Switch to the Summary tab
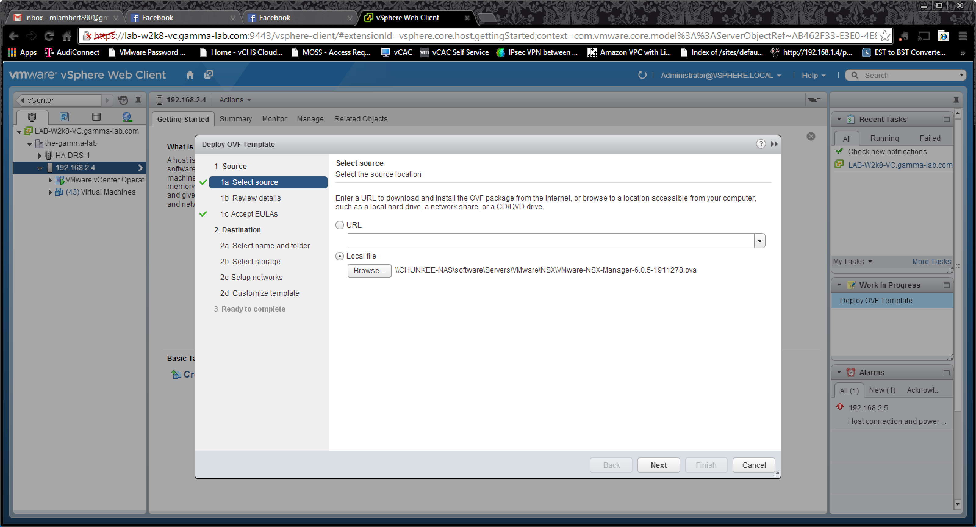This screenshot has height=527, width=976. click(235, 119)
